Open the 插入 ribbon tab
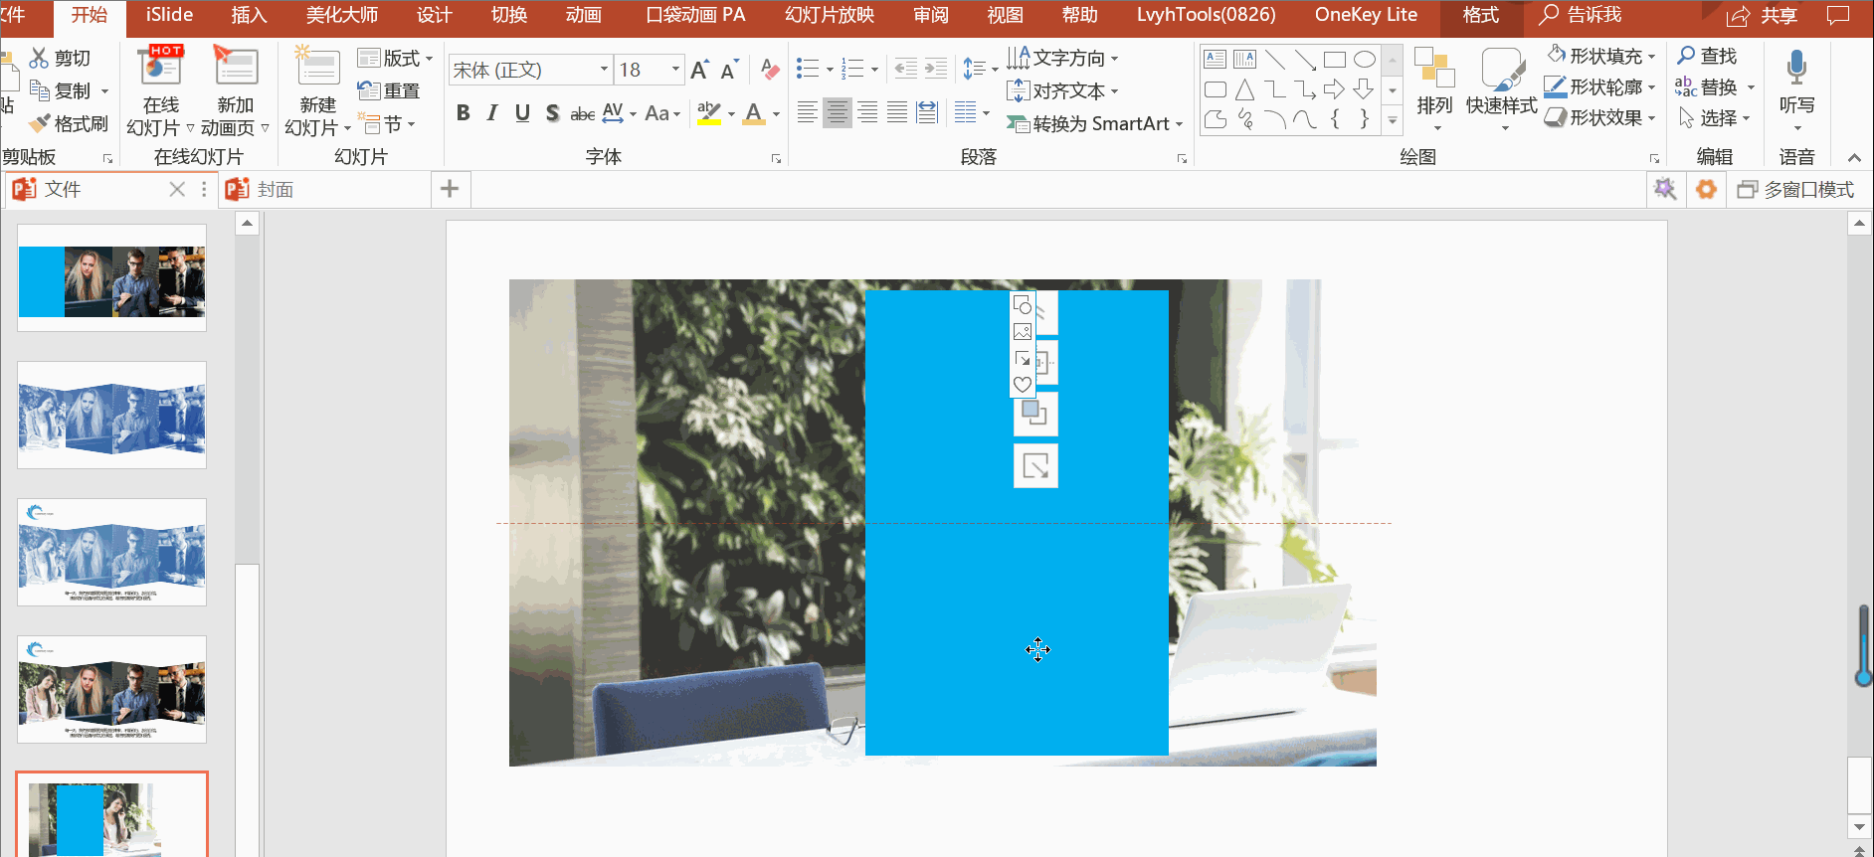This screenshot has height=857, width=1874. pyautogui.click(x=249, y=15)
